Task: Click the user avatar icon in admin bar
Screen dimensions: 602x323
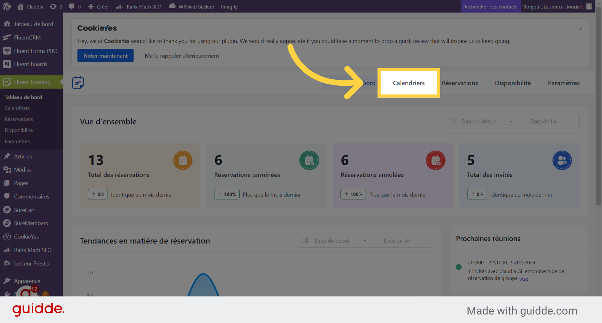Action: coord(589,7)
